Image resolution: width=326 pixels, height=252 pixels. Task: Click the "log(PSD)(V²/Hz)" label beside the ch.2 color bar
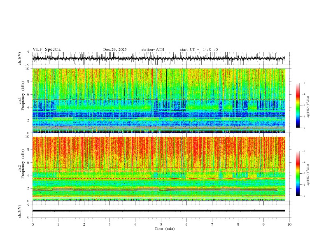coord(308,175)
